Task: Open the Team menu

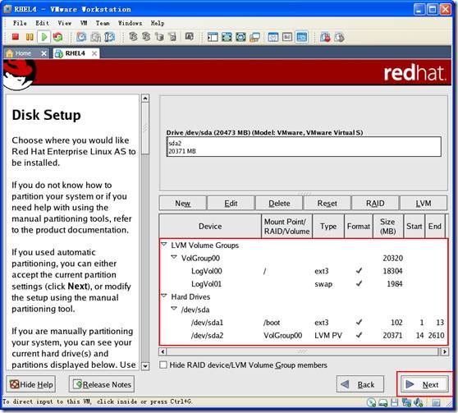Action: point(103,23)
